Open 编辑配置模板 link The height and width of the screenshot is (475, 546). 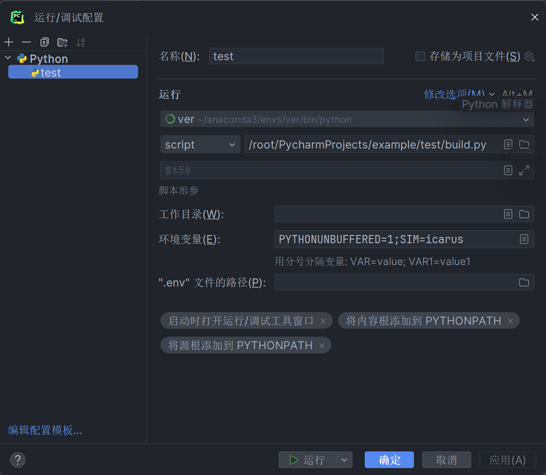pos(45,430)
